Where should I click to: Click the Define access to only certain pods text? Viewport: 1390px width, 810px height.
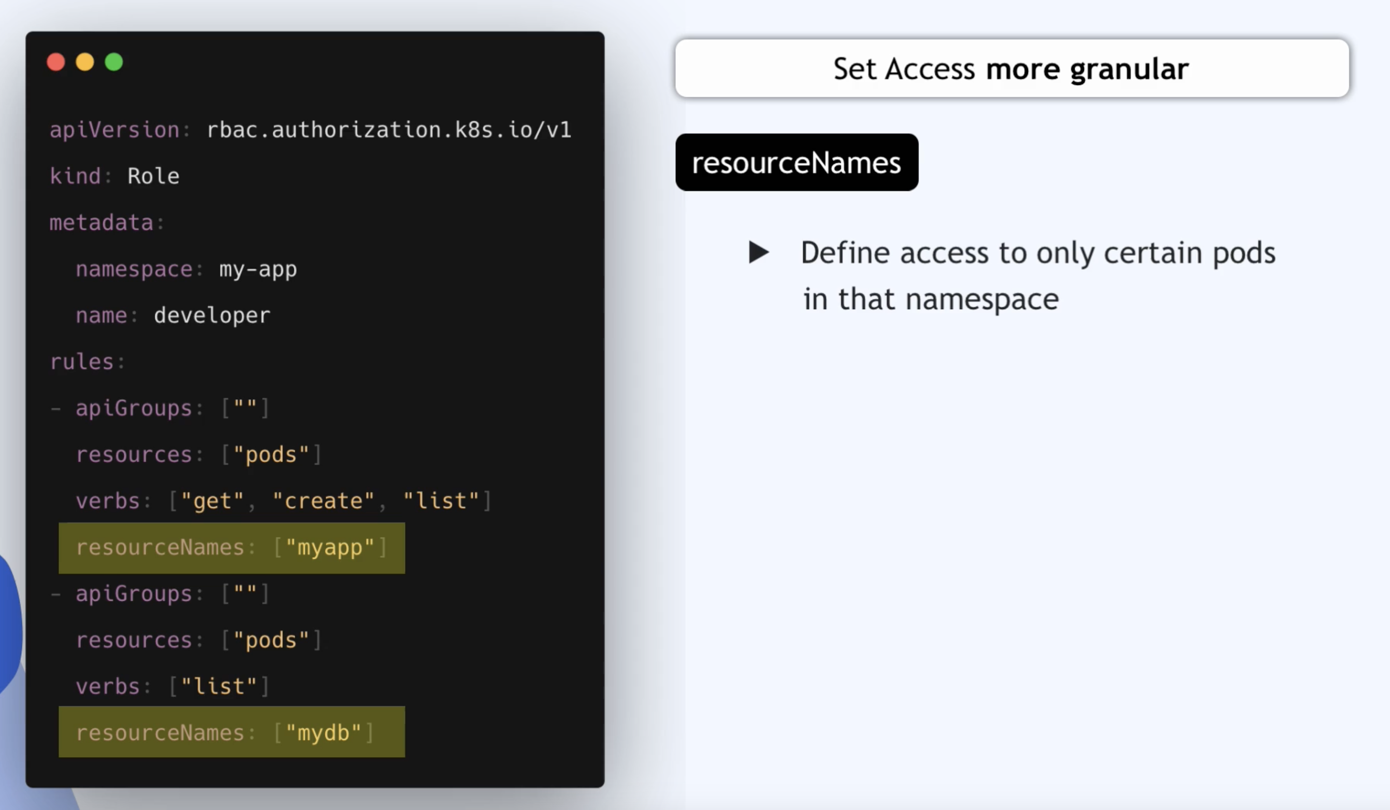pyautogui.click(x=1037, y=253)
